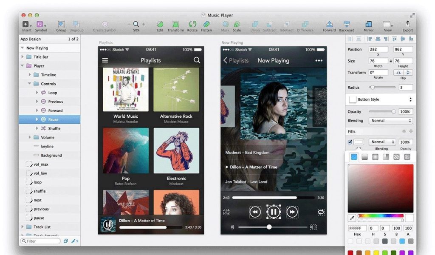Expand the Volume layer group
This screenshot has height=255, width=435.
point(30,137)
